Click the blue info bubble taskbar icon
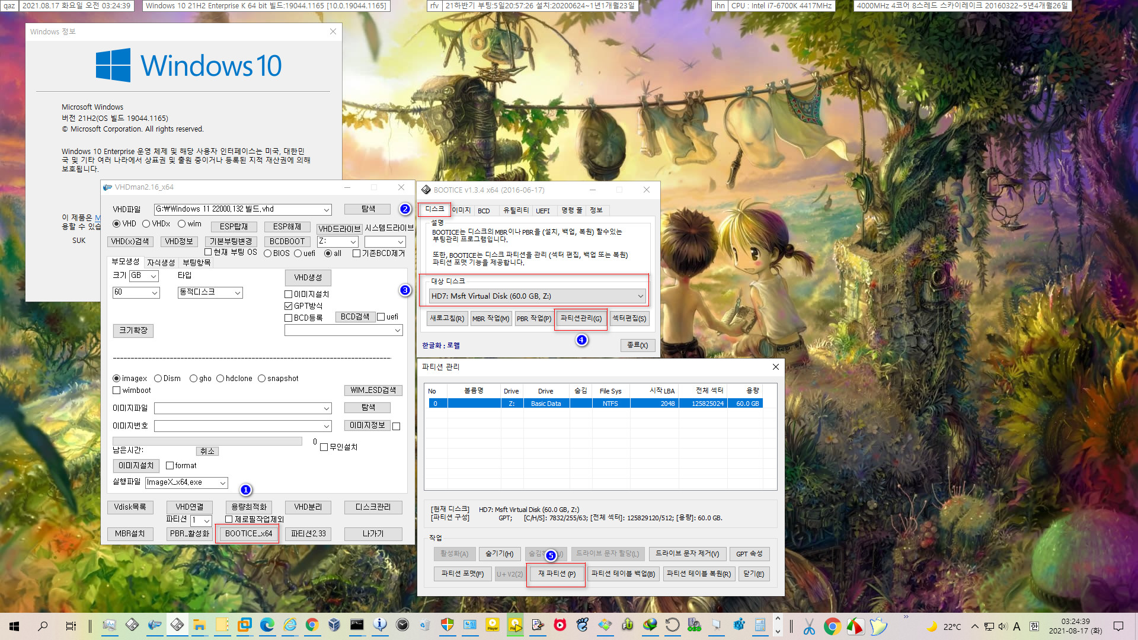 coord(379,625)
